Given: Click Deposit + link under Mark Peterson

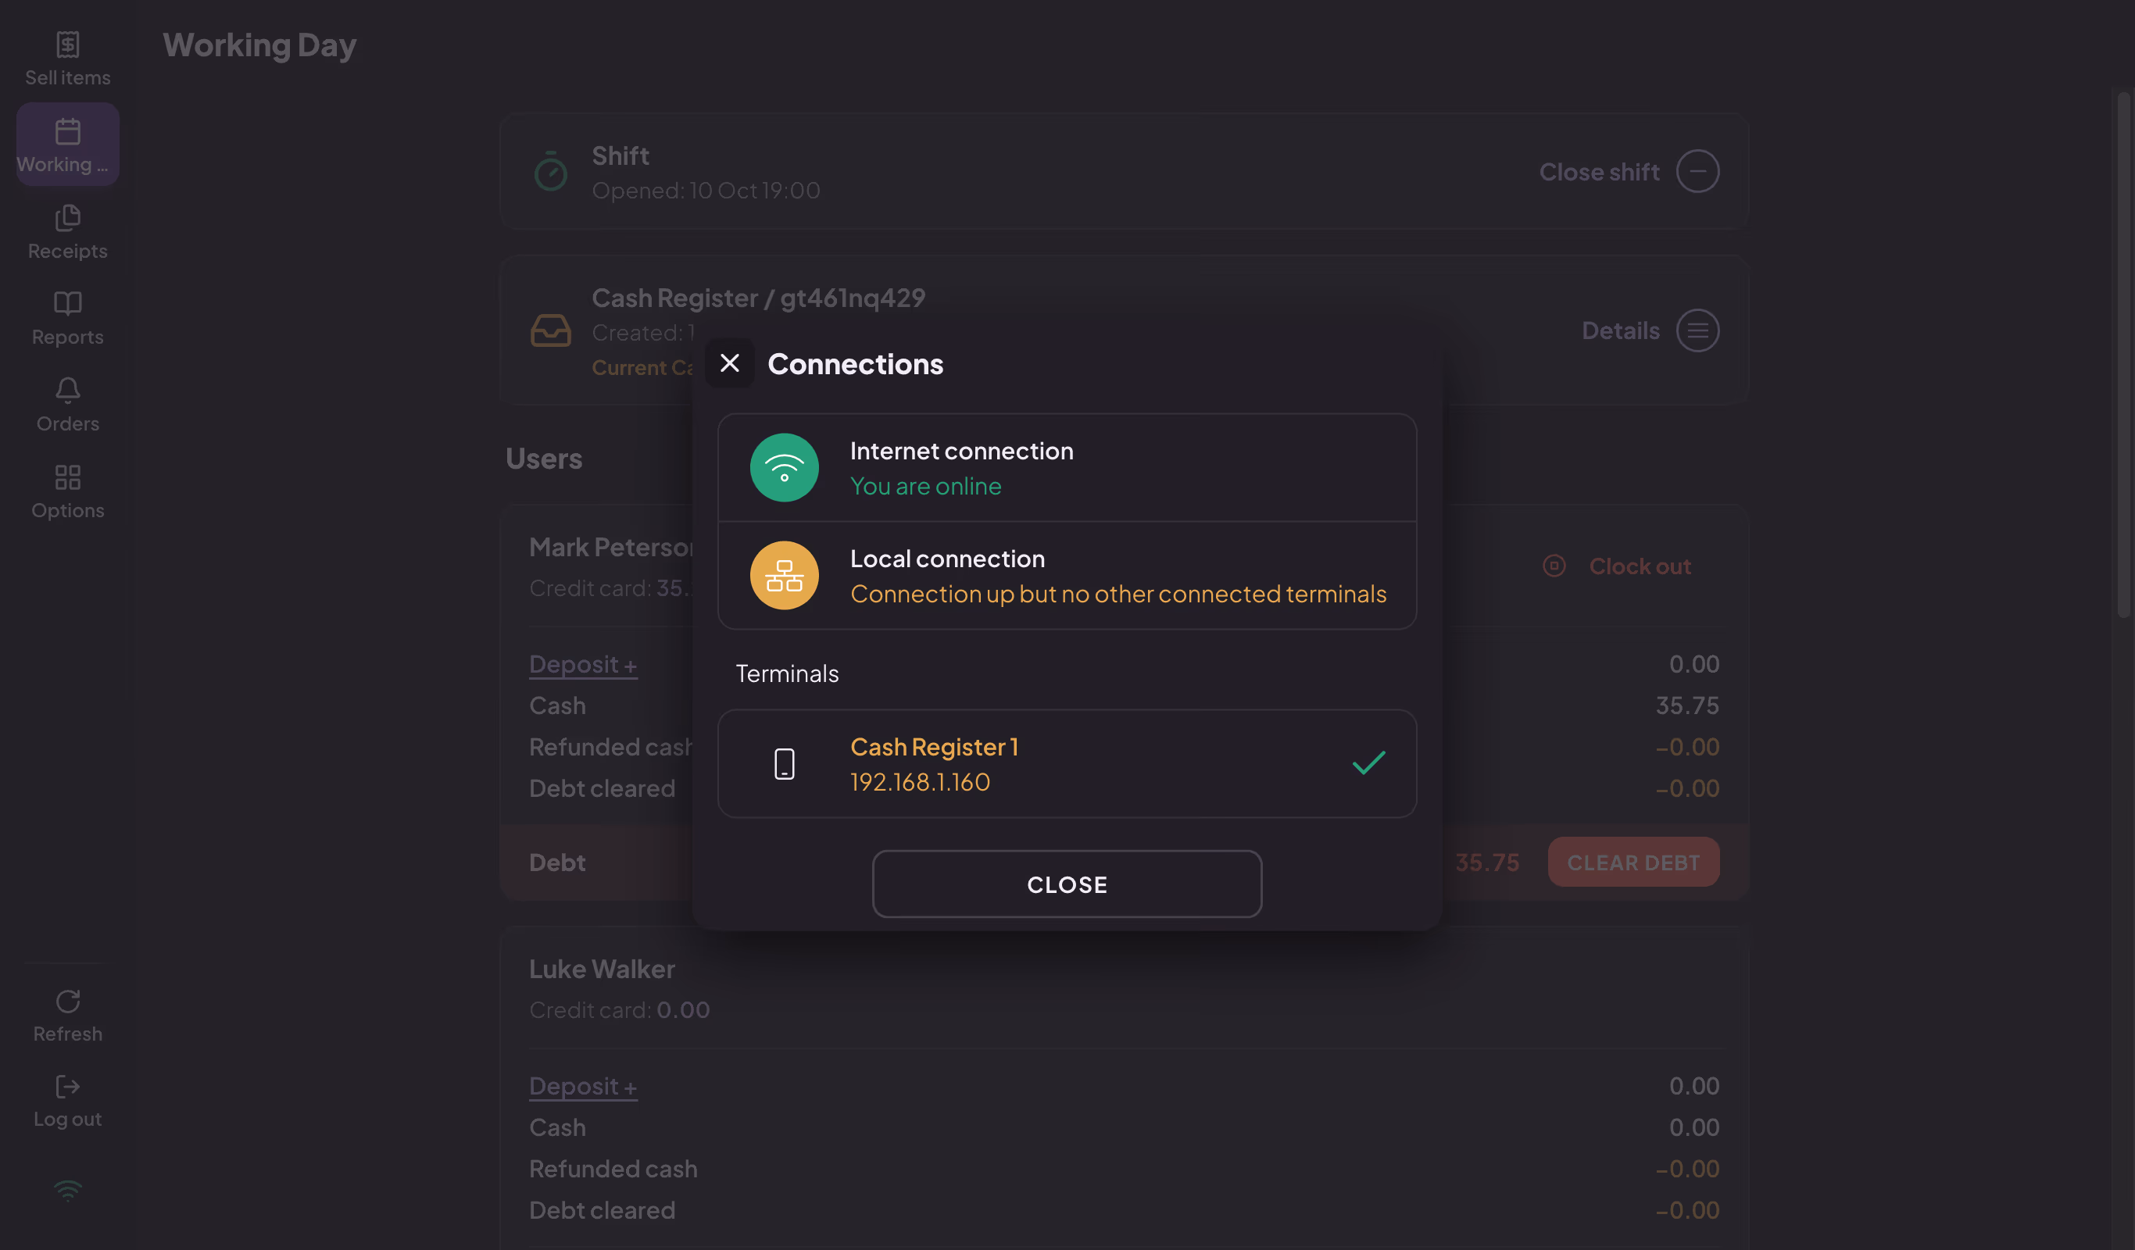Looking at the screenshot, I should point(583,664).
